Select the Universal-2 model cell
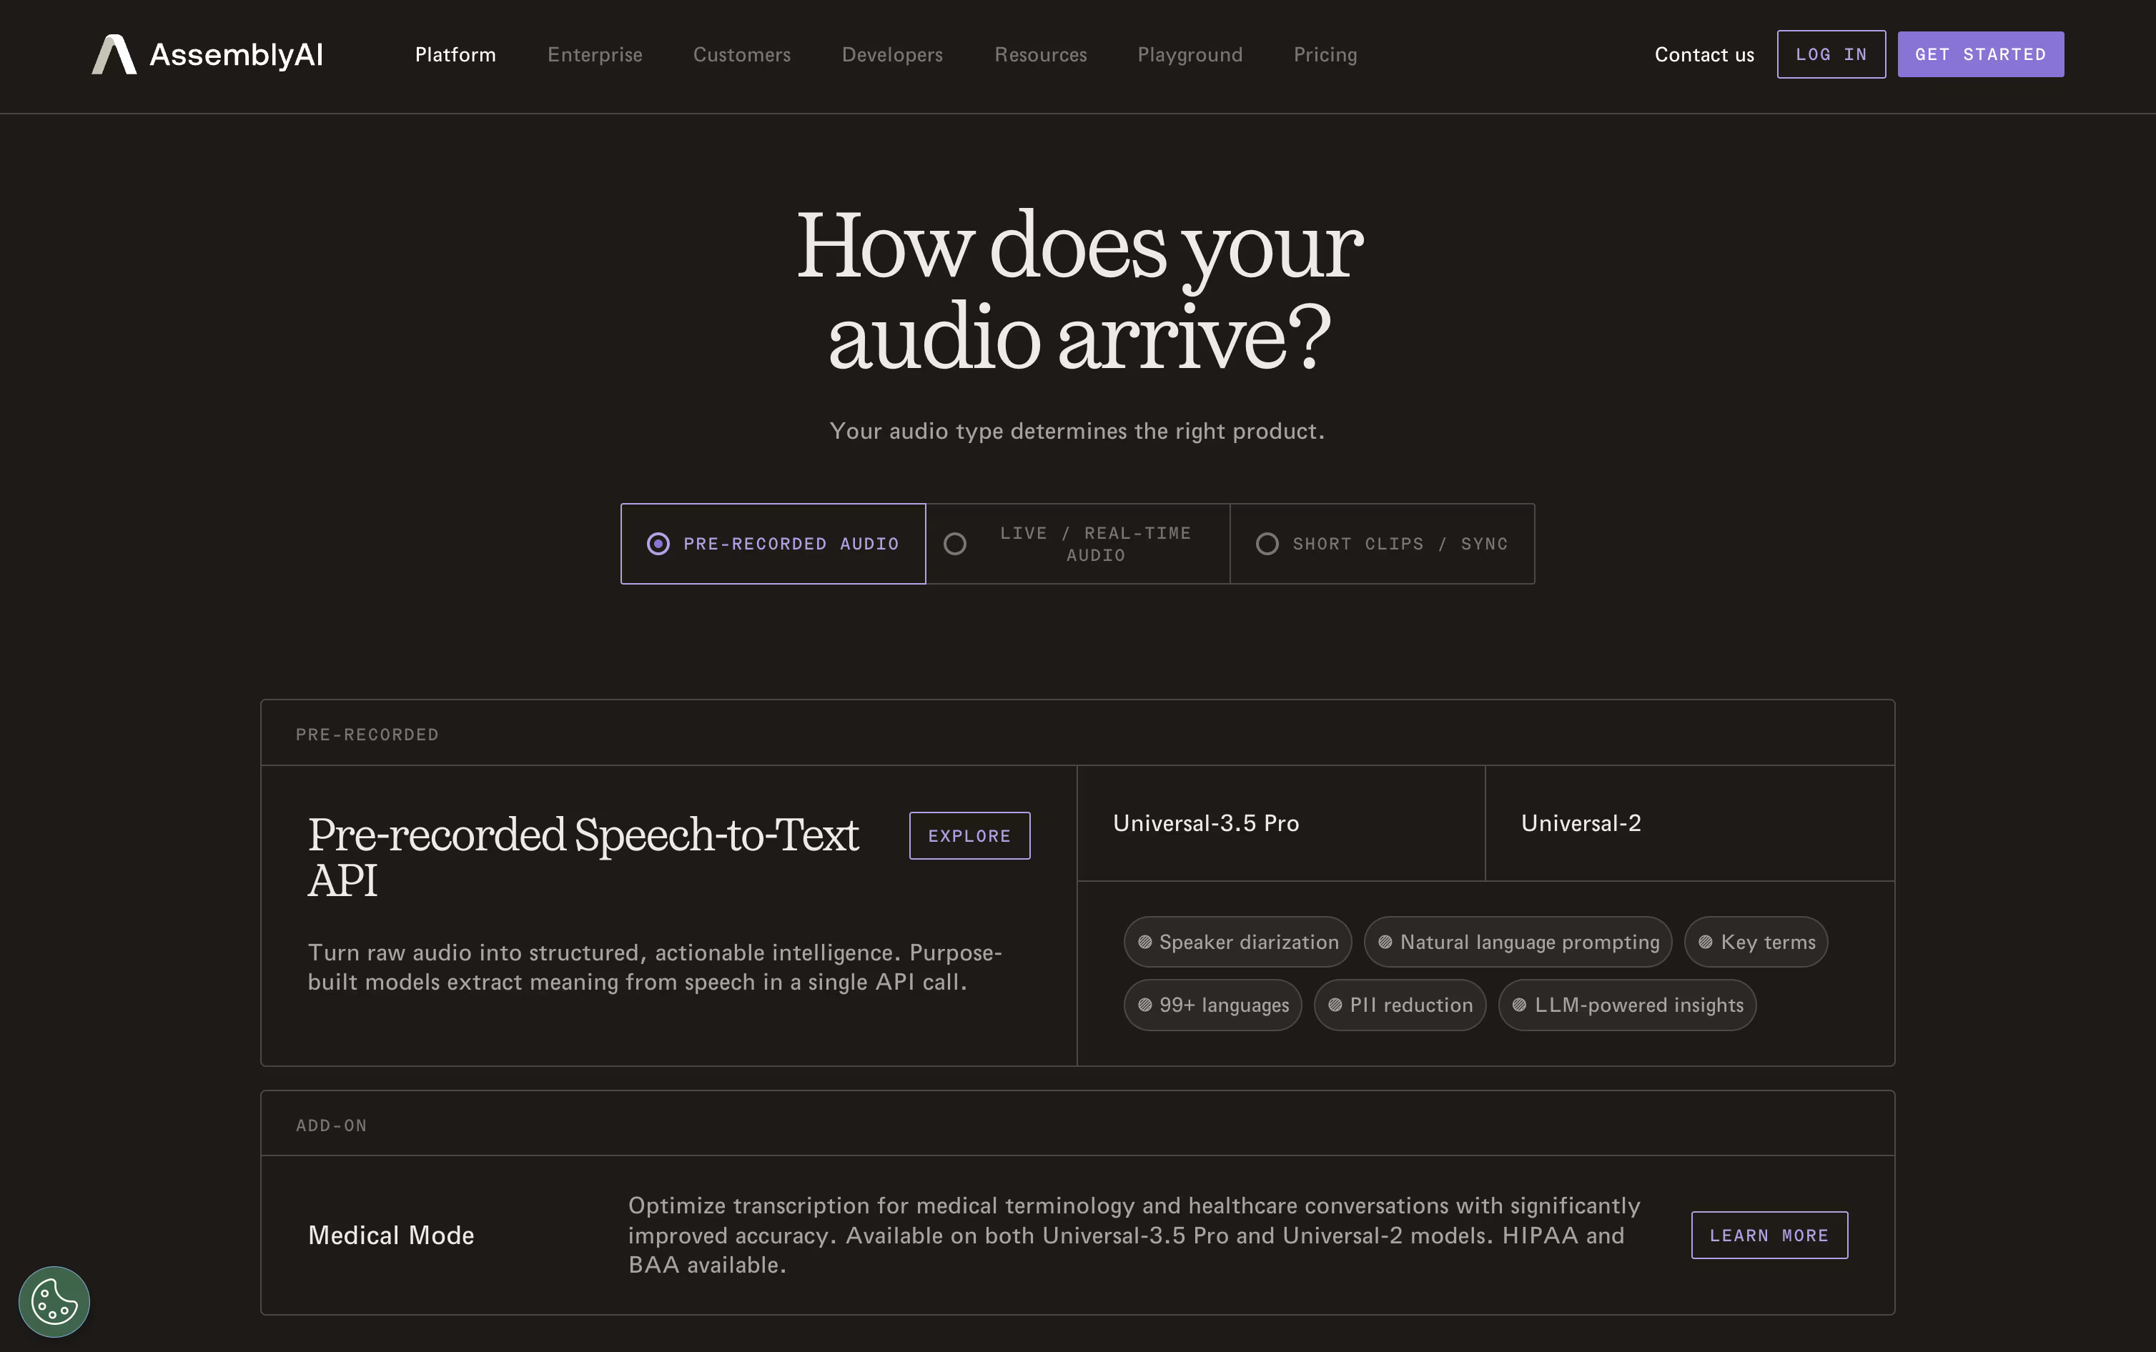This screenshot has width=2156, height=1352. (x=1689, y=822)
